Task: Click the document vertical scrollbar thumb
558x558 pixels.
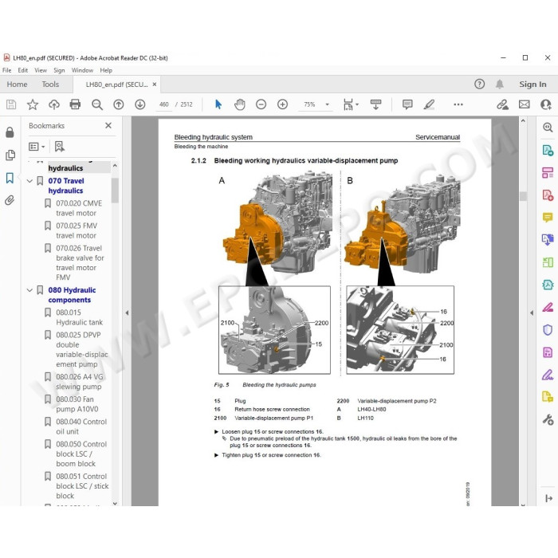Action: point(523,196)
